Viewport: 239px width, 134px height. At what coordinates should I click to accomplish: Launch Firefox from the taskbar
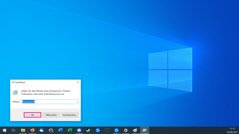pyautogui.click(x=32, y=130)
